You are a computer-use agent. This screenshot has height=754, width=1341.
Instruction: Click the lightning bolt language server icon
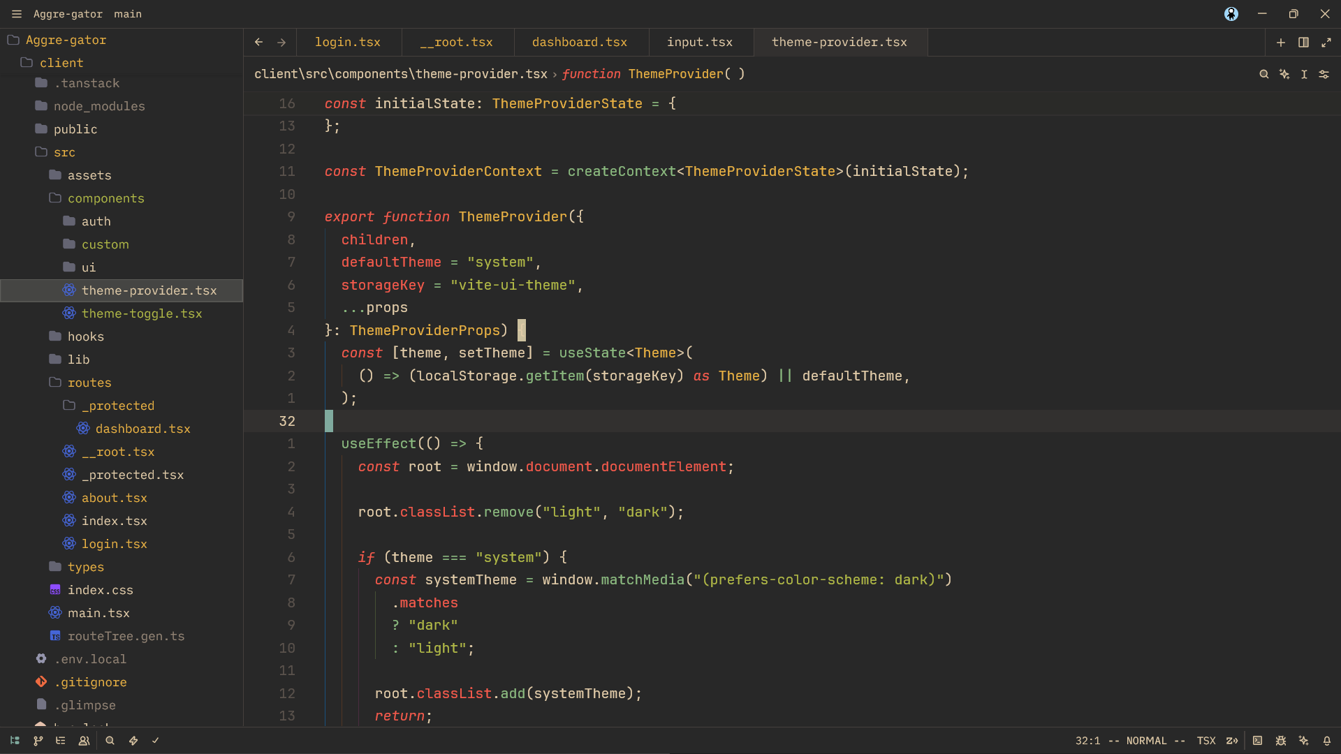pyautogui.click(x=133, y=741)
